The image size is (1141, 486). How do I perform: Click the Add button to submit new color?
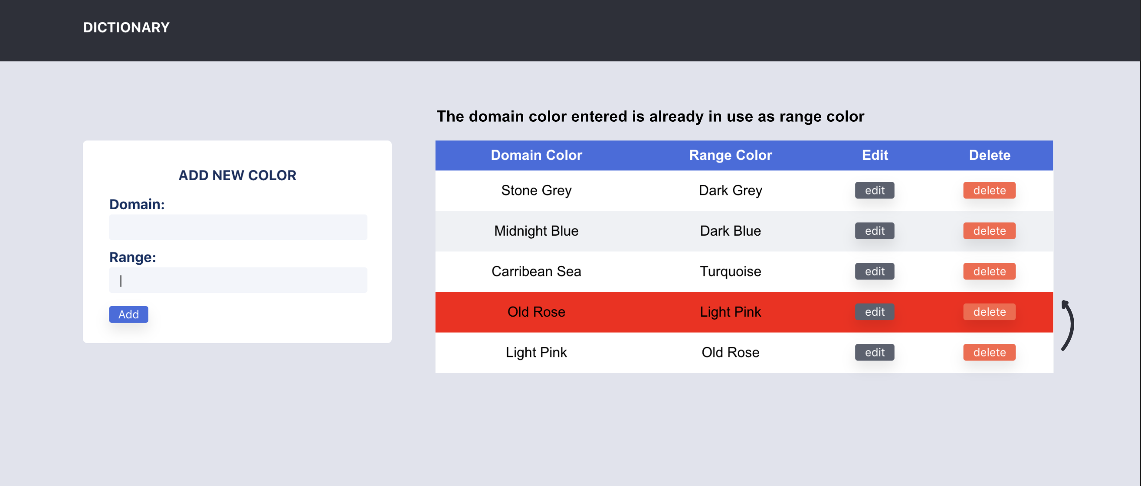tap(128, 314)
